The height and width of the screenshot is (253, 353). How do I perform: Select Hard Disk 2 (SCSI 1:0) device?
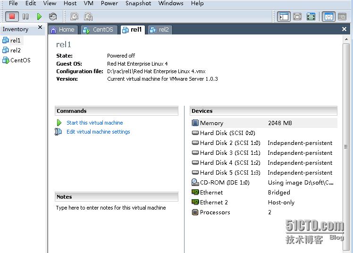point(264,143)
